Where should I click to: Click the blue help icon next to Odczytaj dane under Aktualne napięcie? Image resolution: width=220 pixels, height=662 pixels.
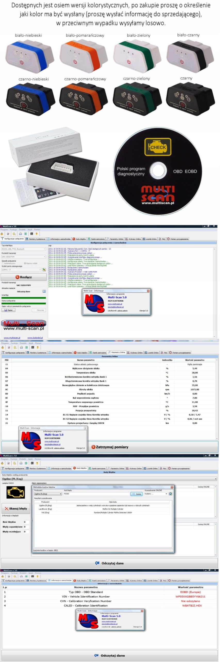point(44,291)
